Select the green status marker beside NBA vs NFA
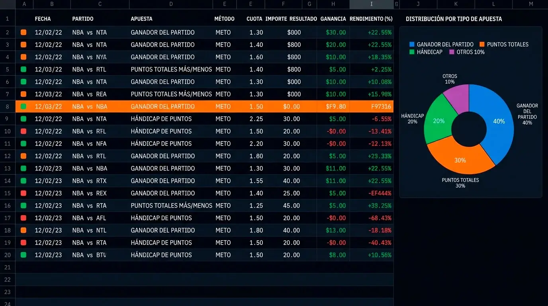This screenshot has width=548, height=306. click(23, 143)
